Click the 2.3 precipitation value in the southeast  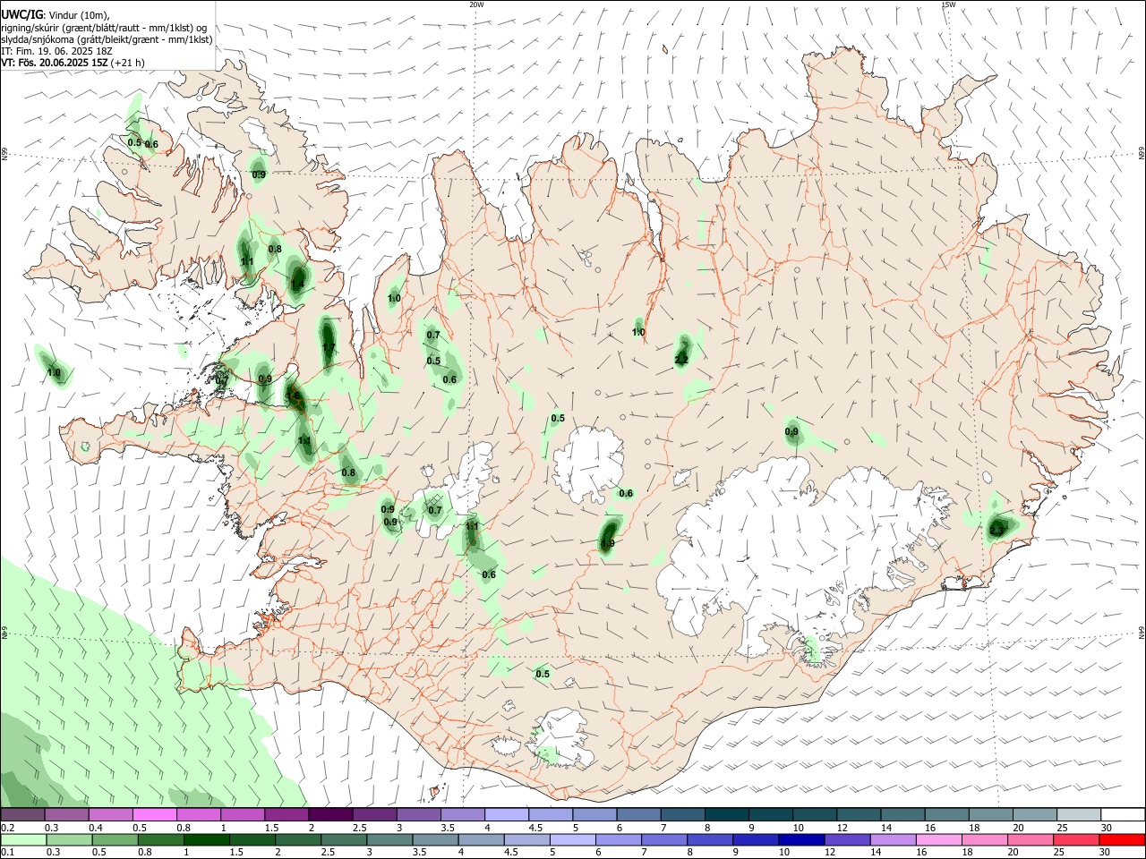pos(996,532)
